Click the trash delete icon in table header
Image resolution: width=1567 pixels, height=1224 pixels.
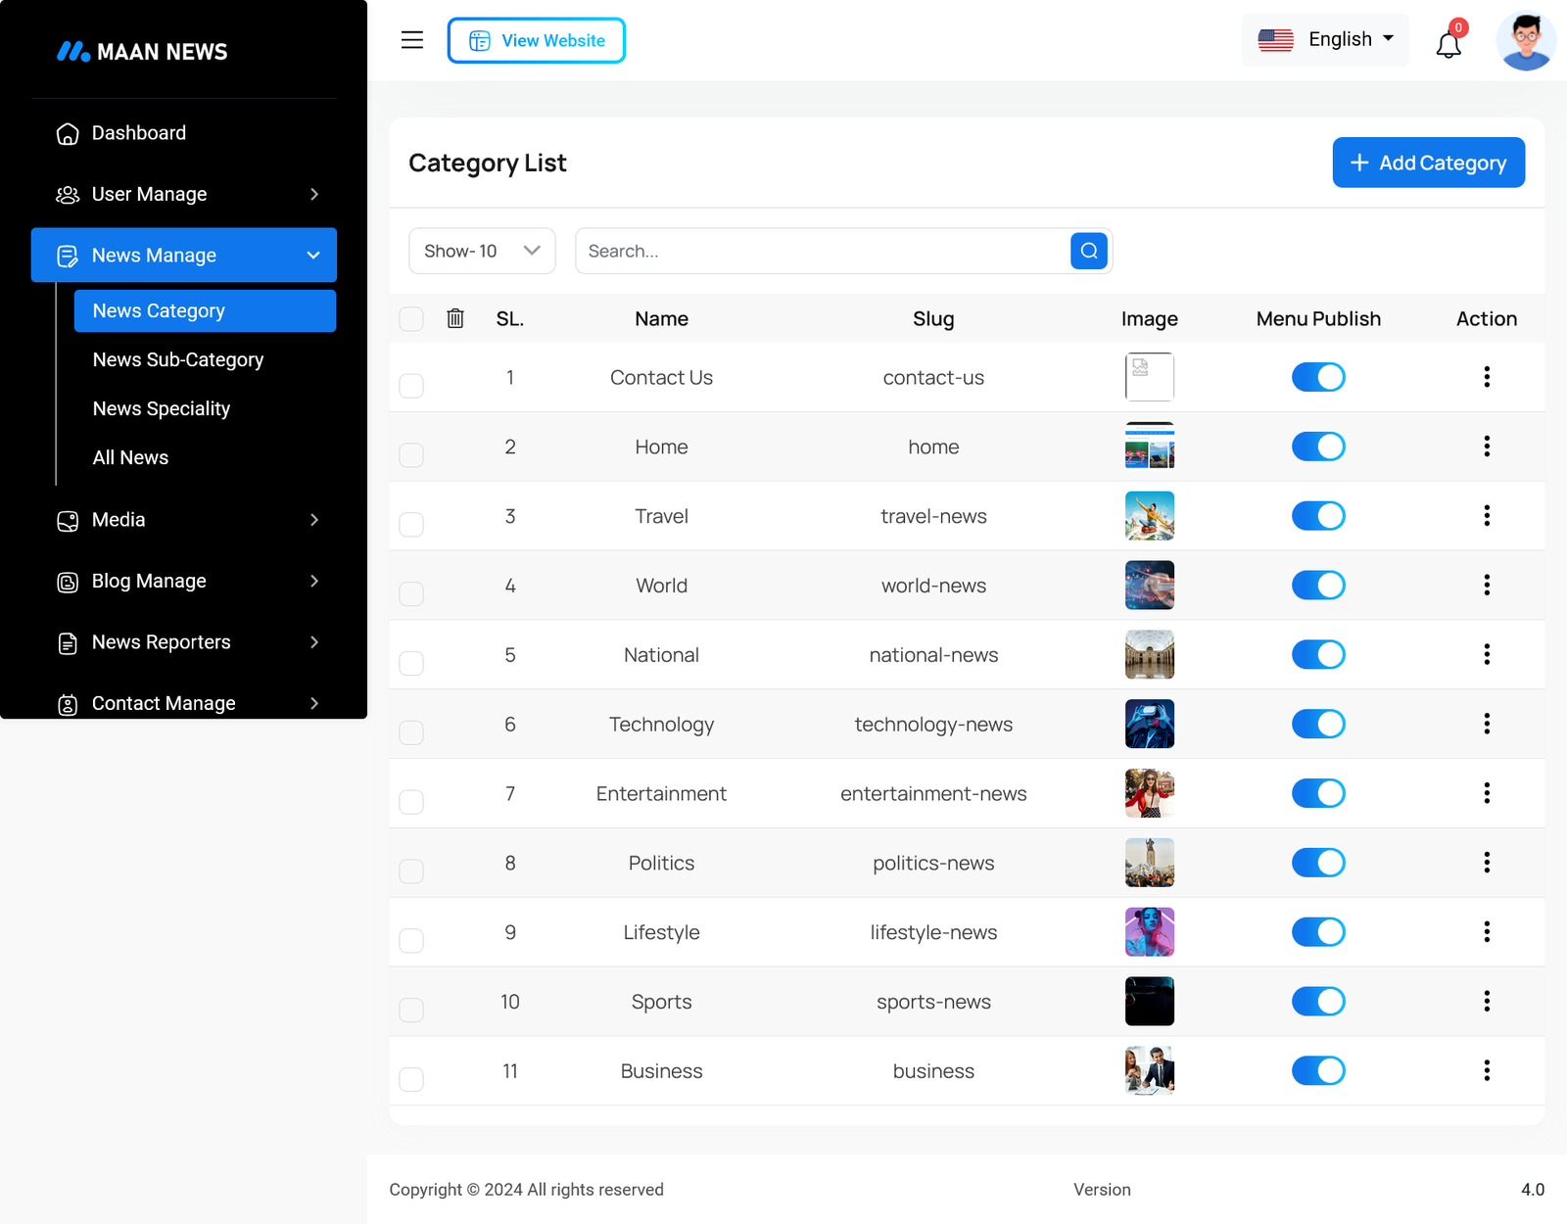455,318
